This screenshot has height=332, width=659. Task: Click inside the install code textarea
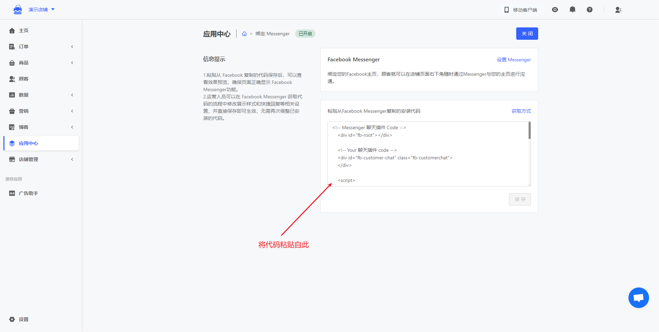pos(429,154)
